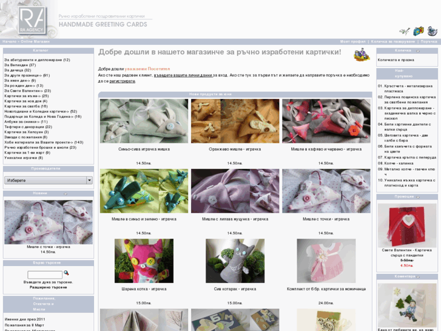Expand category Картички за въжа
The height and width of the screenshot is (331, 441).
[x=22, y=96]
